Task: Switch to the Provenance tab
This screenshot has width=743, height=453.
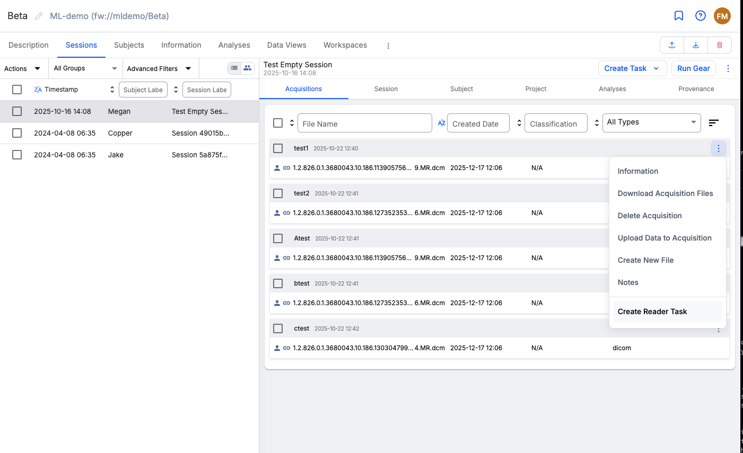Action: pos(696,89)
